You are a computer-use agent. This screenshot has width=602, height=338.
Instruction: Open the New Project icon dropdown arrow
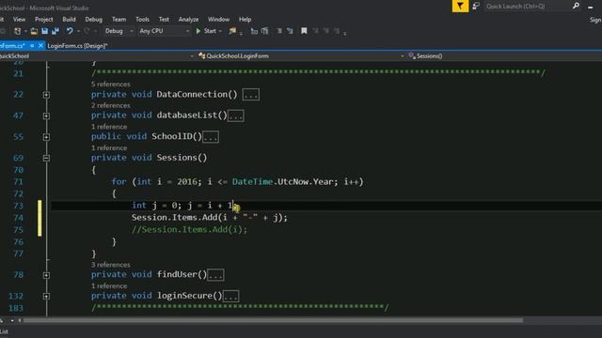[25, 31]
